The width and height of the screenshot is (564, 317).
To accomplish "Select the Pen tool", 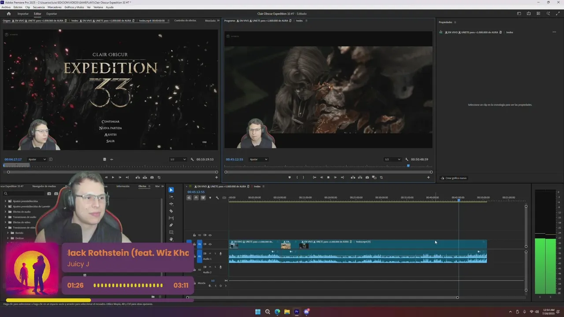I will click(x=171, y=225).
